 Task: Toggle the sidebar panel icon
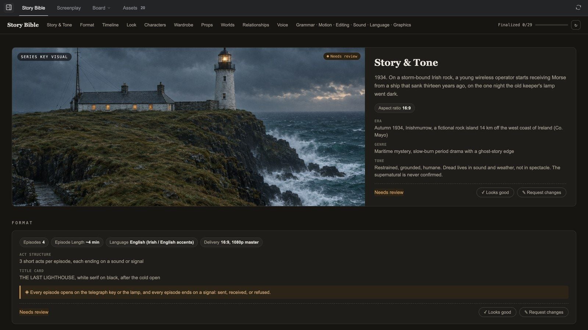pos(9,8)
